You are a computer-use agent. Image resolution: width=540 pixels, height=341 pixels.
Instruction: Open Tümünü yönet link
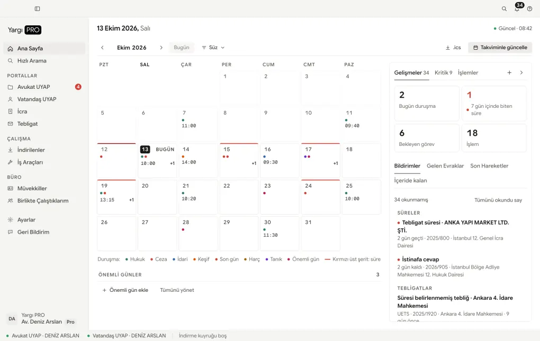(177, 290)
